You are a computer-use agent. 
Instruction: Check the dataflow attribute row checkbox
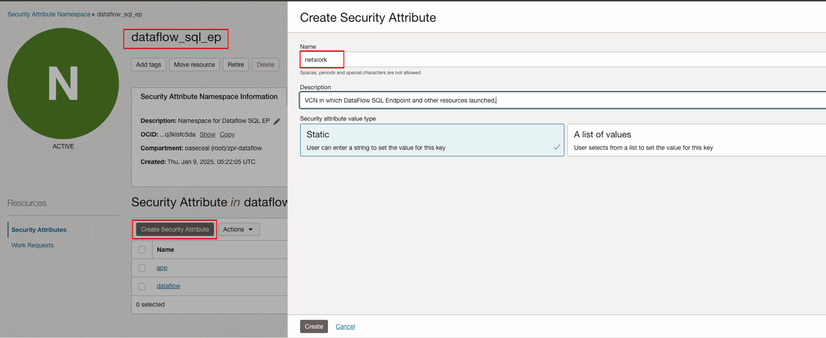click(142, 286)
